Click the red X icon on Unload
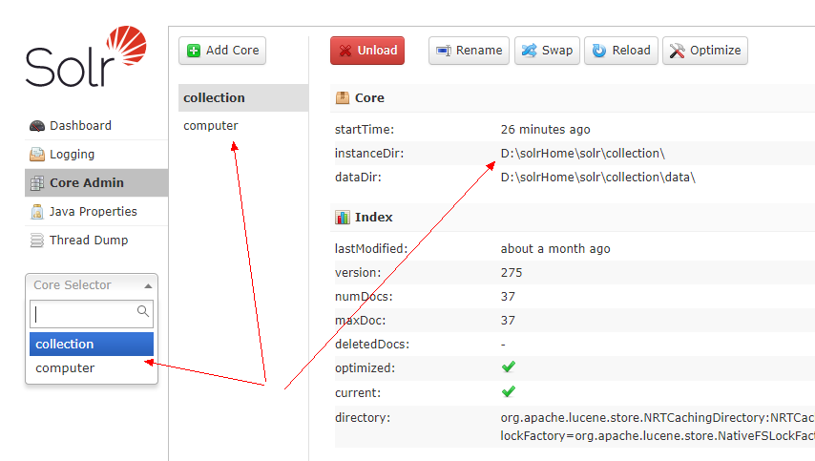This screenshot has width=815, height=461. click(345, 51)
